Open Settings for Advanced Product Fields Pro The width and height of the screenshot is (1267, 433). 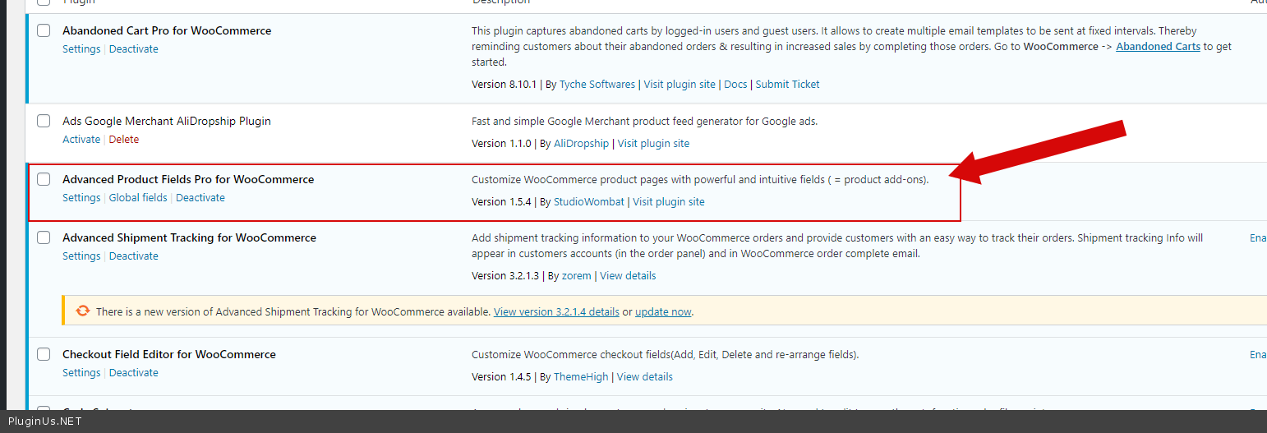point(81,198)
